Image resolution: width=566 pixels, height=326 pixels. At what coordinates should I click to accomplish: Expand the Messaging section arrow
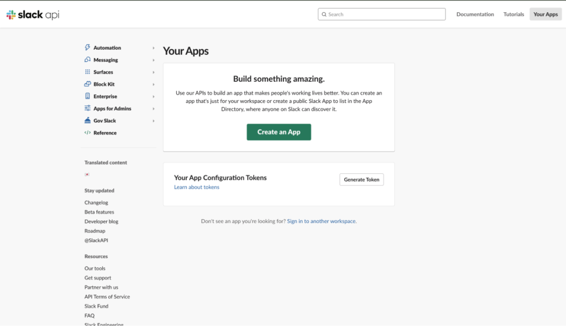pos(154,60)
